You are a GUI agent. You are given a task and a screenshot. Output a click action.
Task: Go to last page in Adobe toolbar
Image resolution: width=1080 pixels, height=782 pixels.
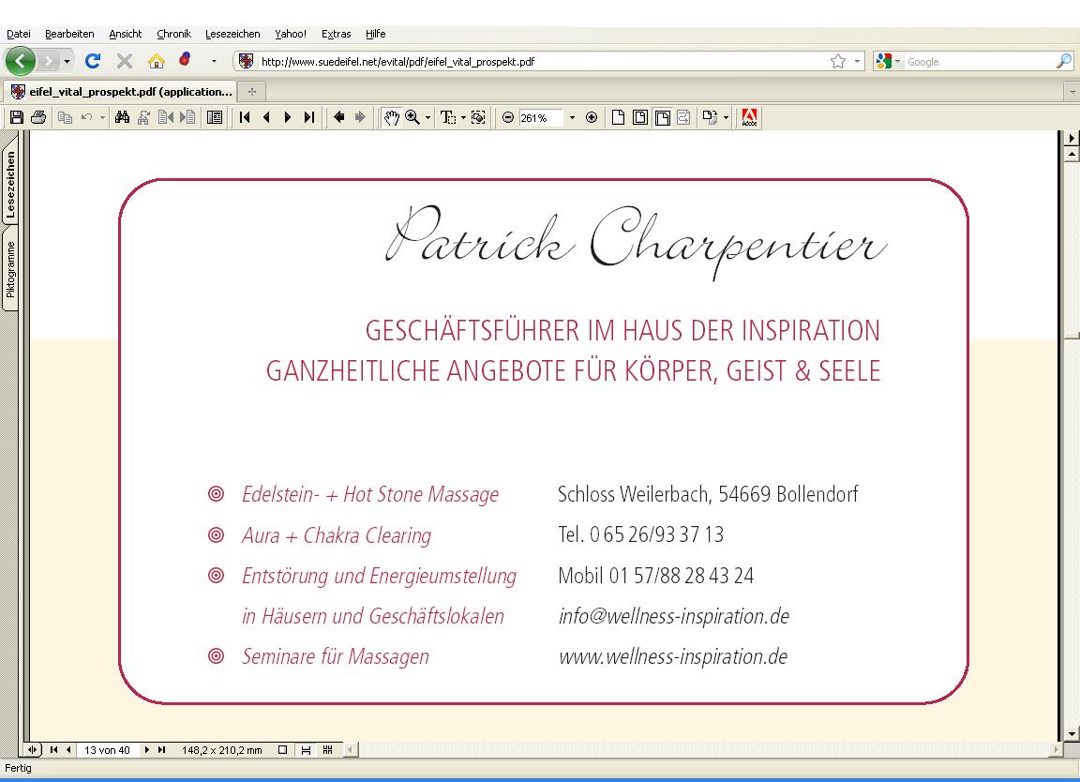click(308, 117)
